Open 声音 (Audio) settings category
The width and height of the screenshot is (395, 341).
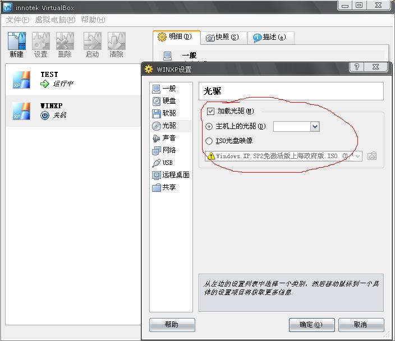click(171, 138)
